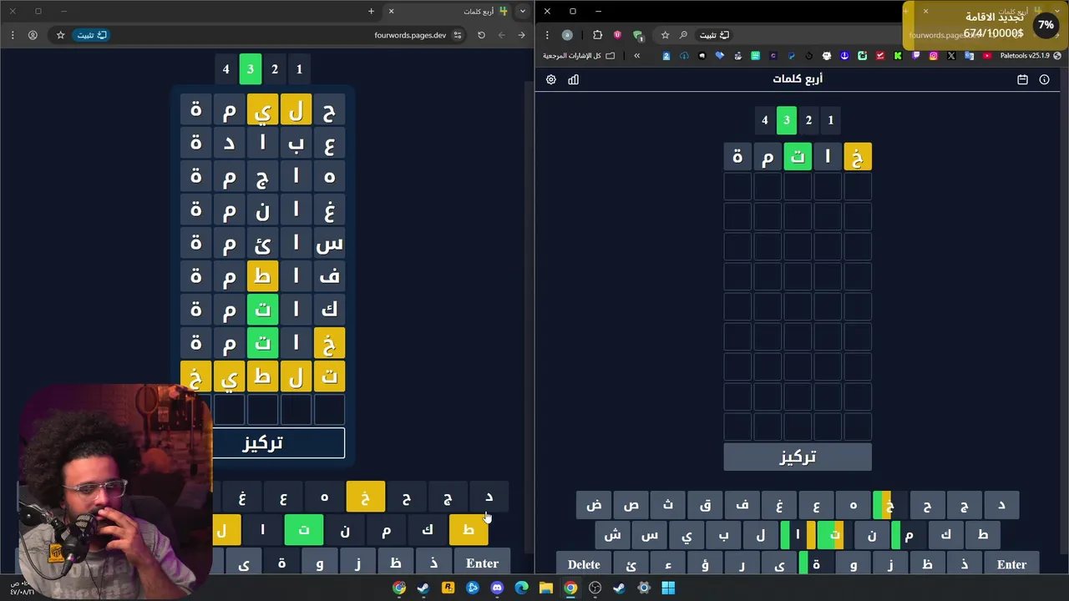Open the Instagram bookmark icon
1069x601 pixels.
[x=934, y=56]
